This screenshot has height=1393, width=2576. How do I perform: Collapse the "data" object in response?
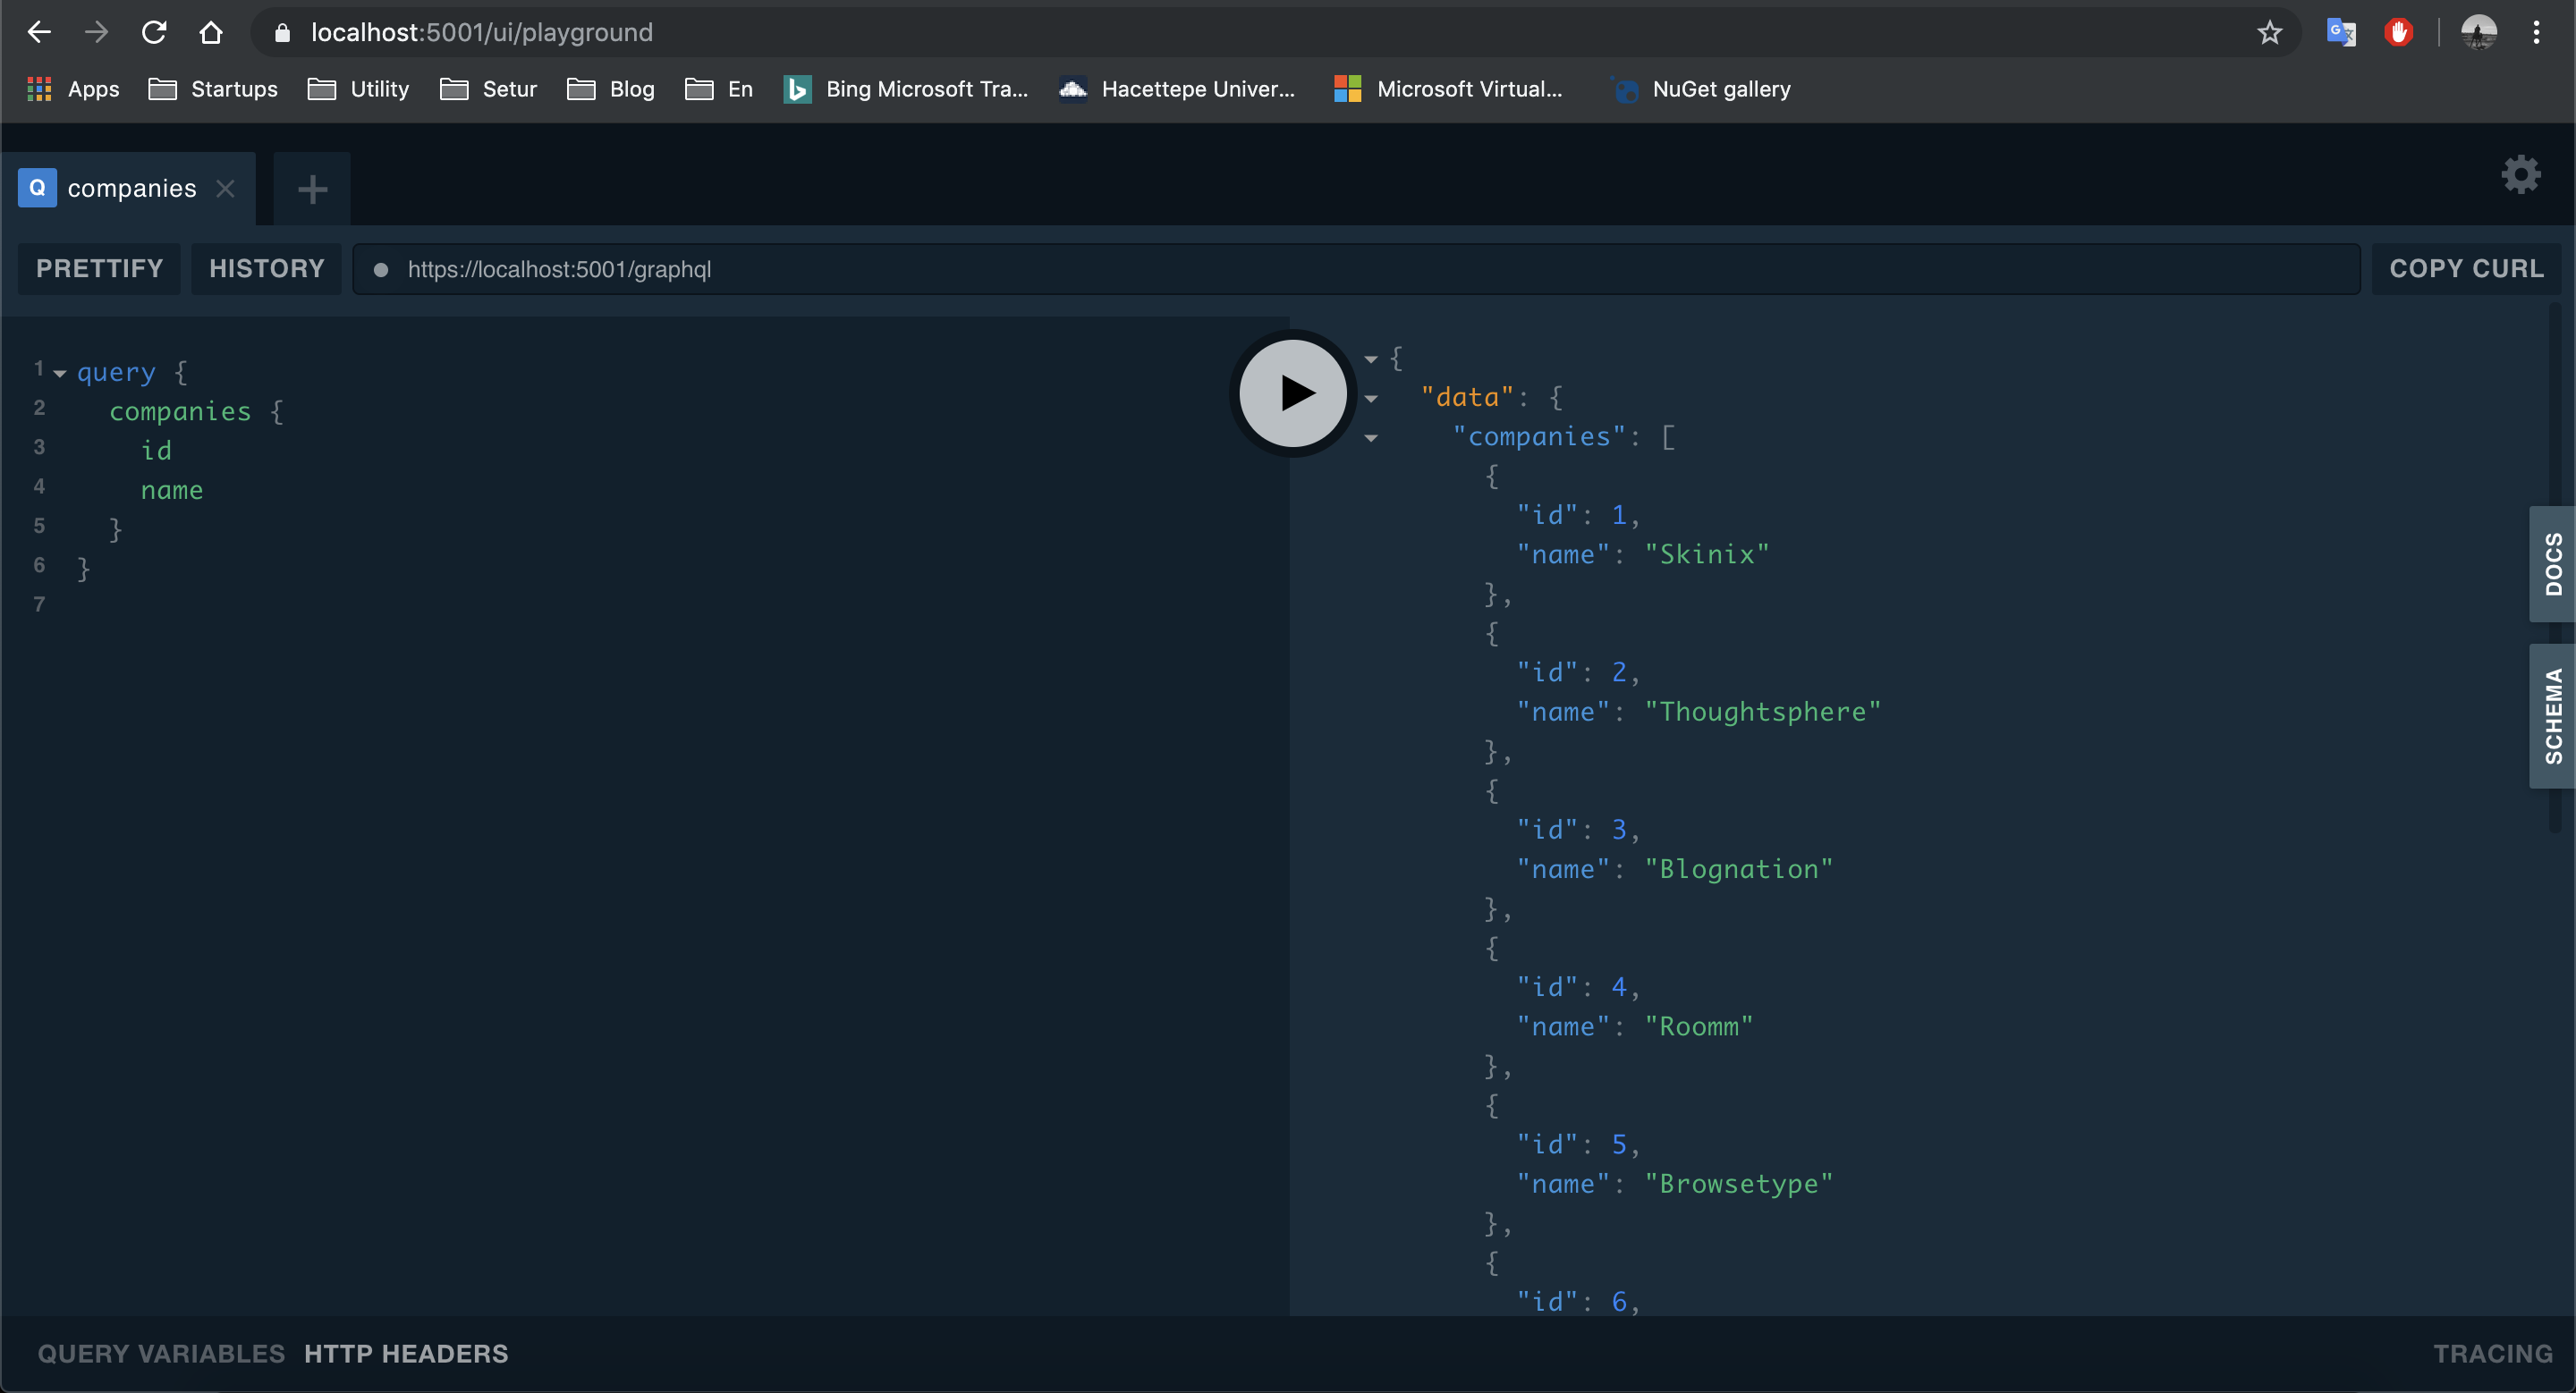pyautogui.click(x=1371, y=399)
